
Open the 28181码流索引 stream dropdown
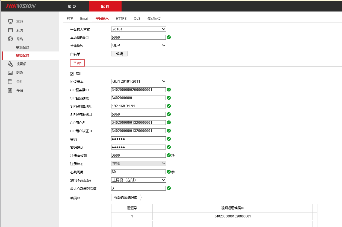[138, 180]
